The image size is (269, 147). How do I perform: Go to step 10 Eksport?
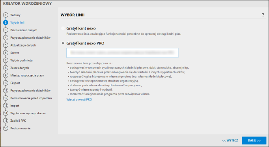[x=12, y=83]
